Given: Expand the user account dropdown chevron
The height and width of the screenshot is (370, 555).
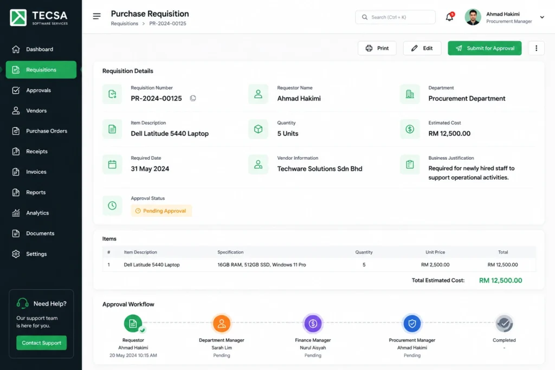Looking at the screenshot, I should pos(542,17).
